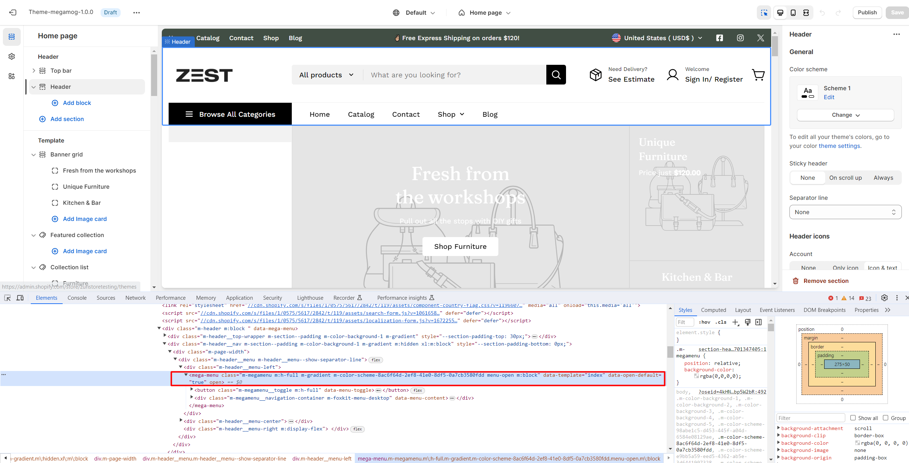The image size is (909, 463).
Task: Click the search magnifier button in preview
Action: coord(556,74)
